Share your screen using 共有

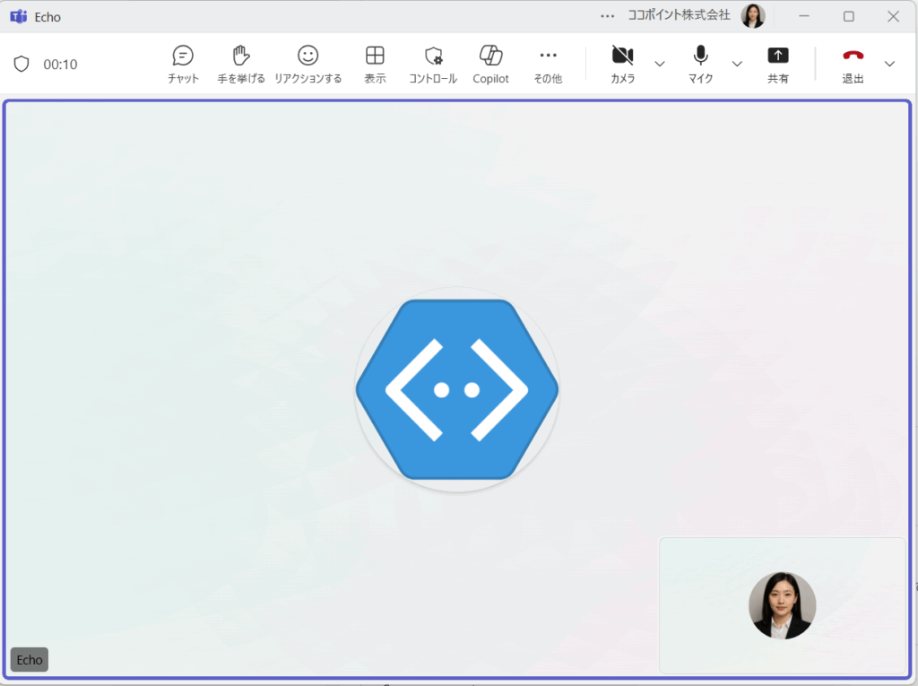point(777,64)
